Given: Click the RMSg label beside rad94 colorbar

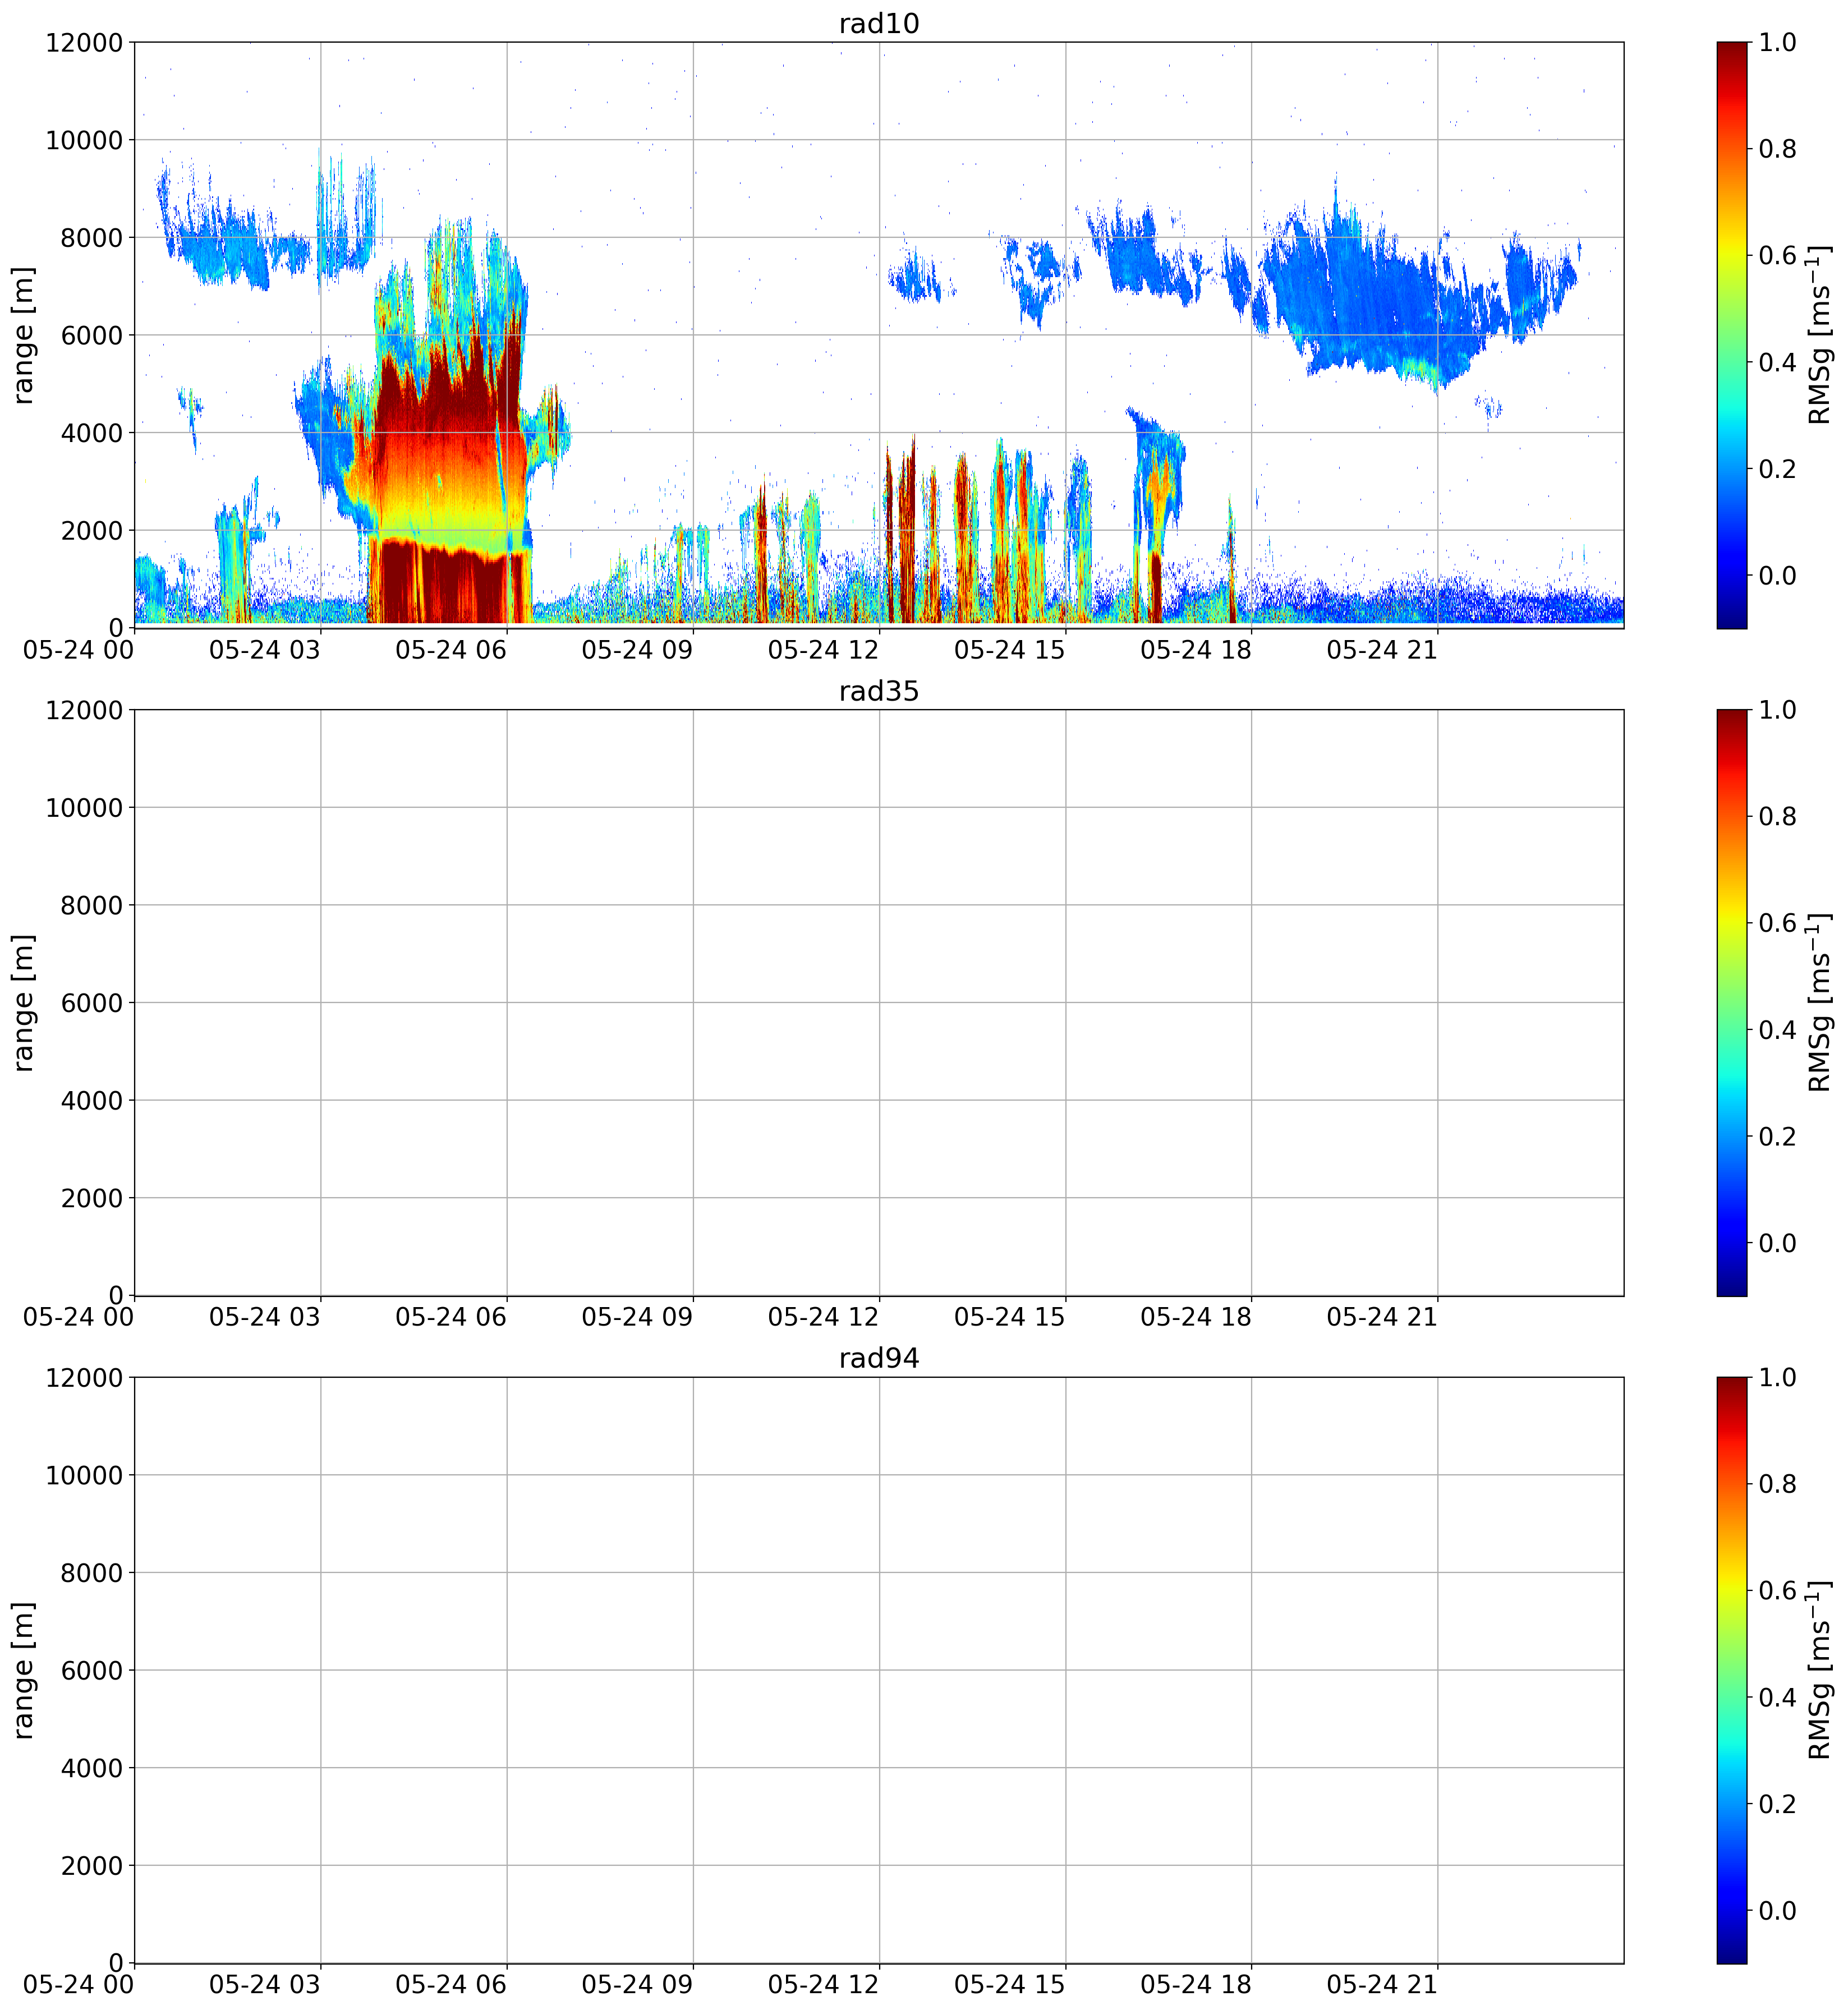Looking at the screenshot, I should 1819,1670.
